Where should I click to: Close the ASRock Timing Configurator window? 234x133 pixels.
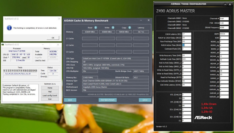point(230,4)
